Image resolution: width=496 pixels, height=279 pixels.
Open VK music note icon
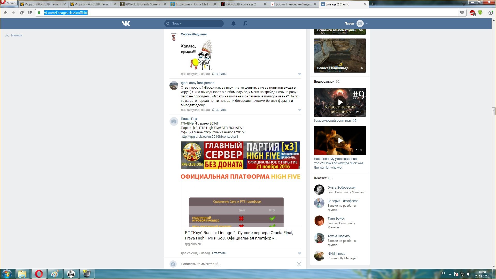click(x=245, y=24)
